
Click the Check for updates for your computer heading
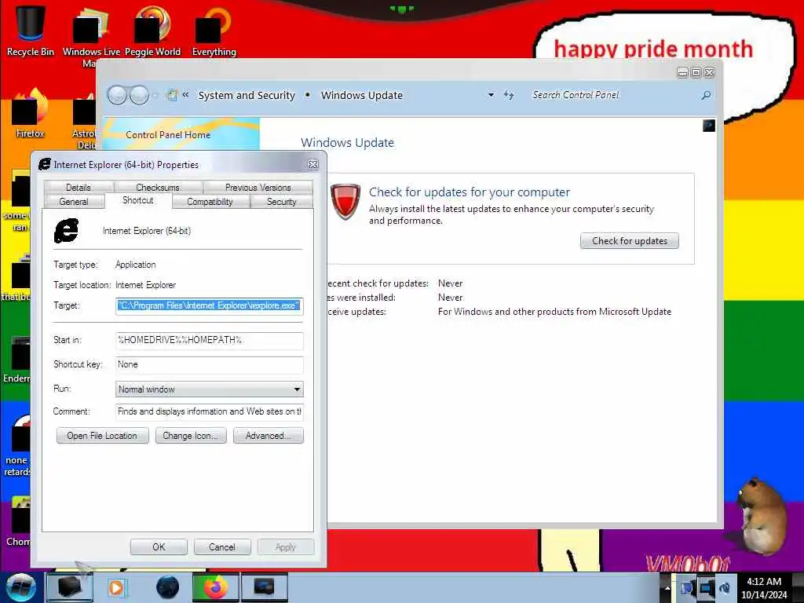(470, 192)
